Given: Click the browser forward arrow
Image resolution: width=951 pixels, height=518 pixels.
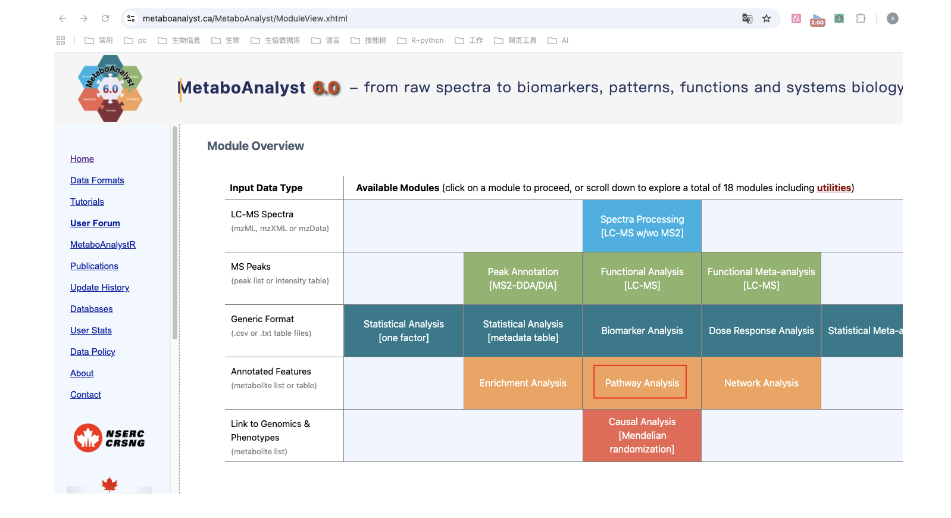Looking at the screenshot, I should (x=84, y=18).
